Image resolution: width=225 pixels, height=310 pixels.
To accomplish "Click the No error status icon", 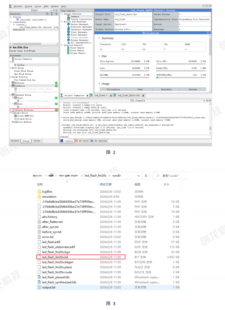I will point(77,141).
